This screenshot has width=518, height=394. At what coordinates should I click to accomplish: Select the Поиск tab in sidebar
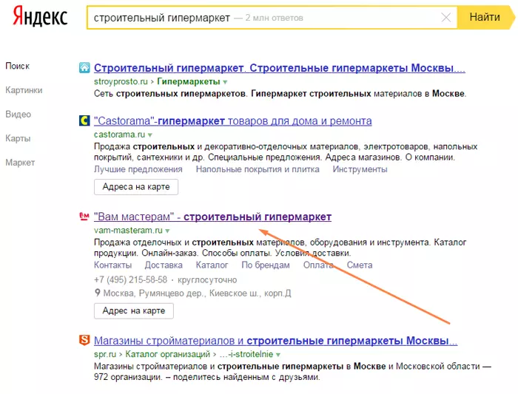(18, 66)
